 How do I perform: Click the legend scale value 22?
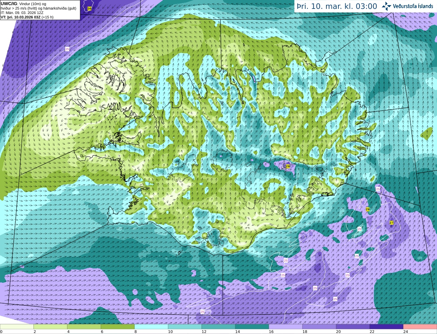tap(372, 332)
